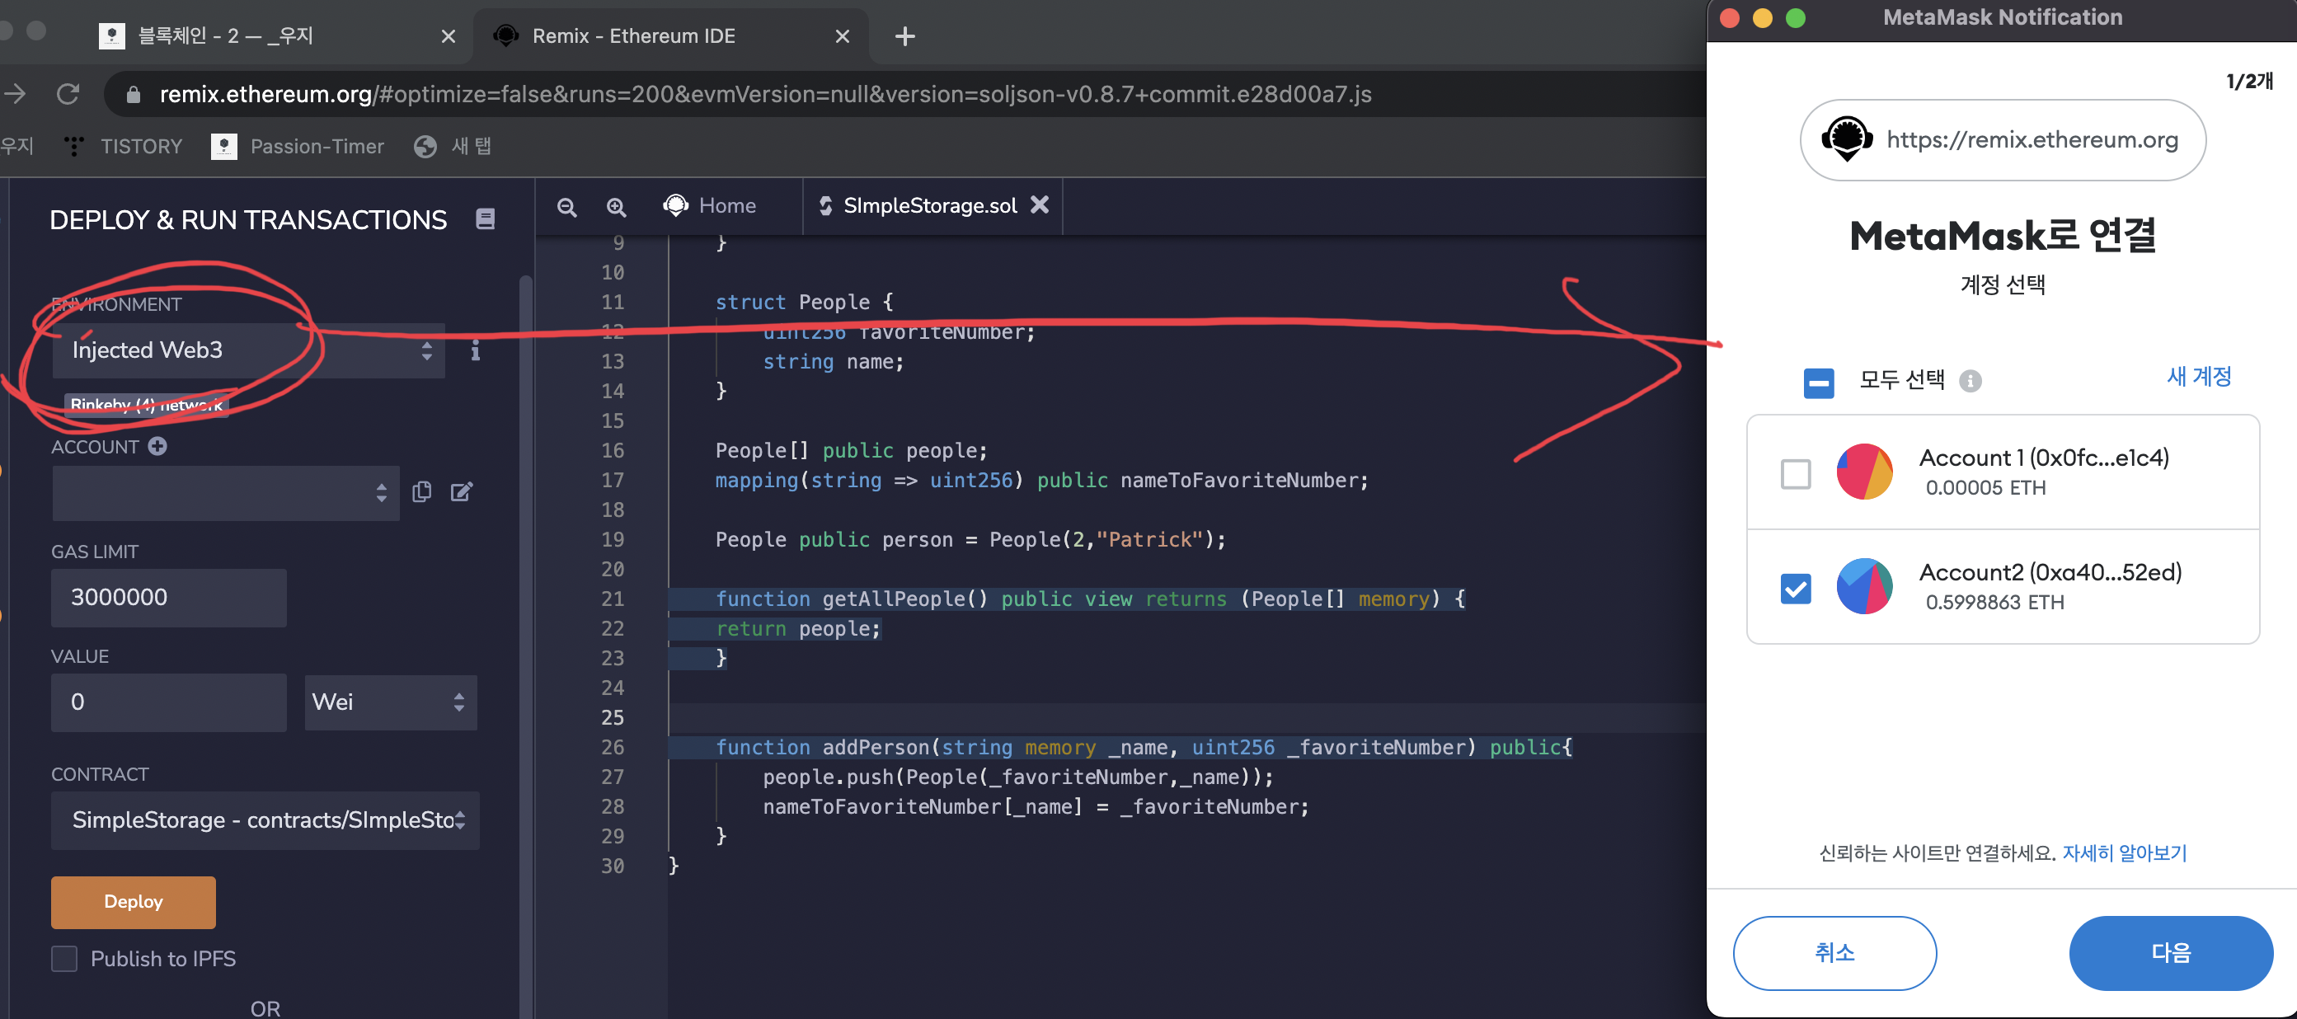Click the Select All info icon

pos(1970,382)
